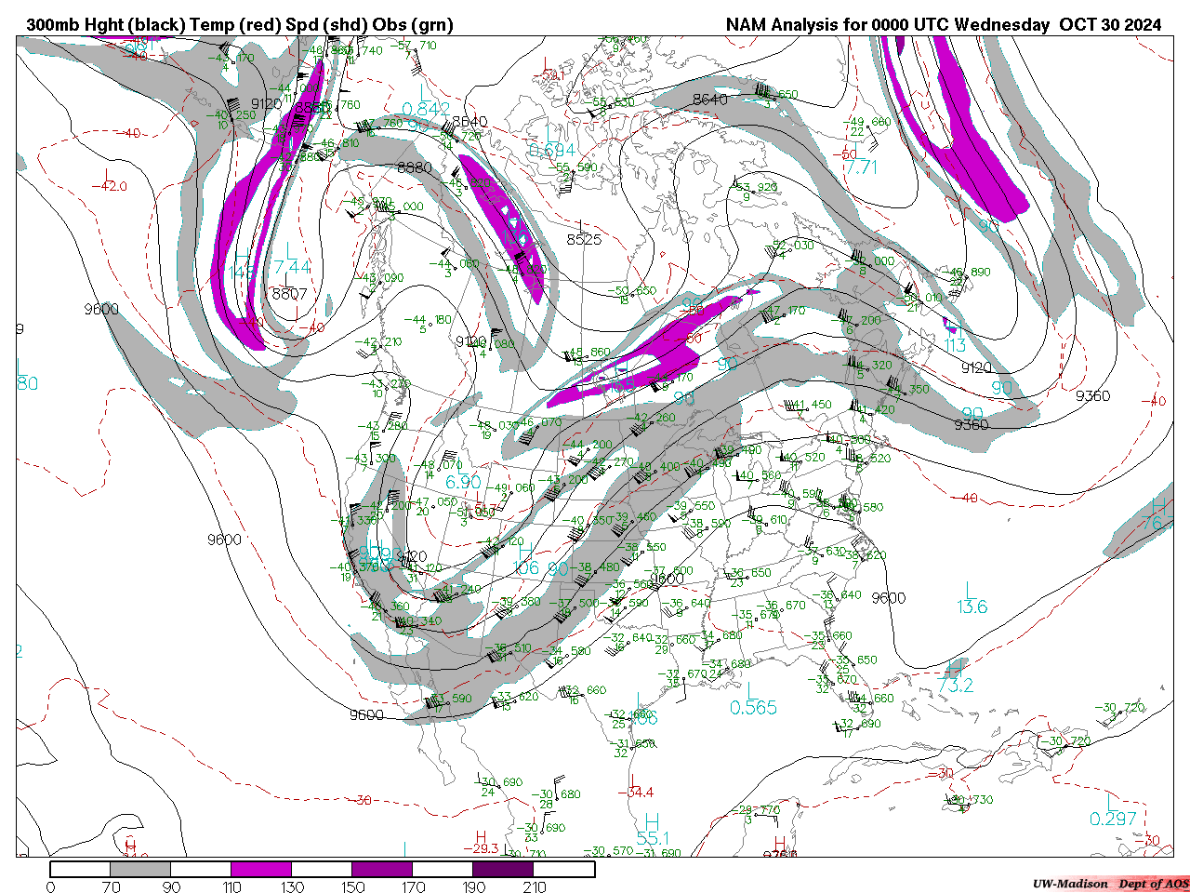Pick the purple 150–170 speed legend swatch
Screen dimensions: 1190x893
[x=382, y=869]
